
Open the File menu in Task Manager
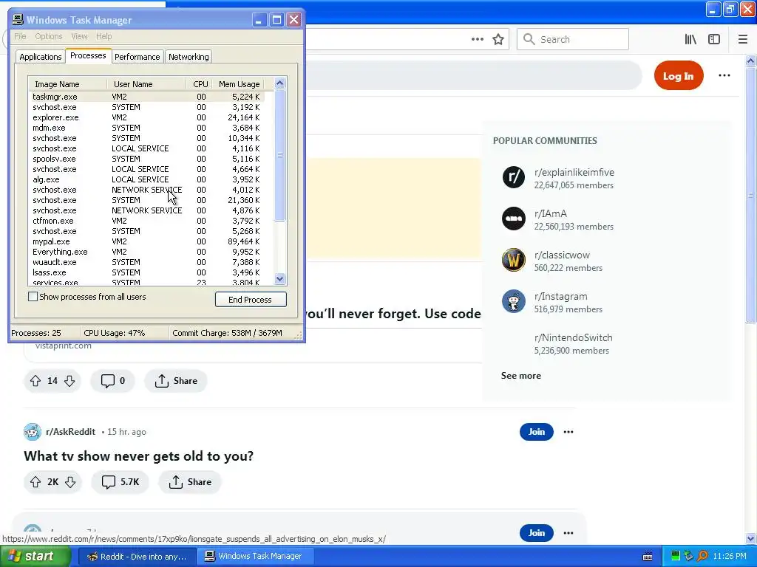coord(20,37)
